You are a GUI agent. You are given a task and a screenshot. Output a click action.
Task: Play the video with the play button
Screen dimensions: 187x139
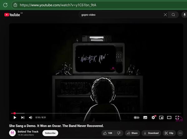(x=15, y=117)
